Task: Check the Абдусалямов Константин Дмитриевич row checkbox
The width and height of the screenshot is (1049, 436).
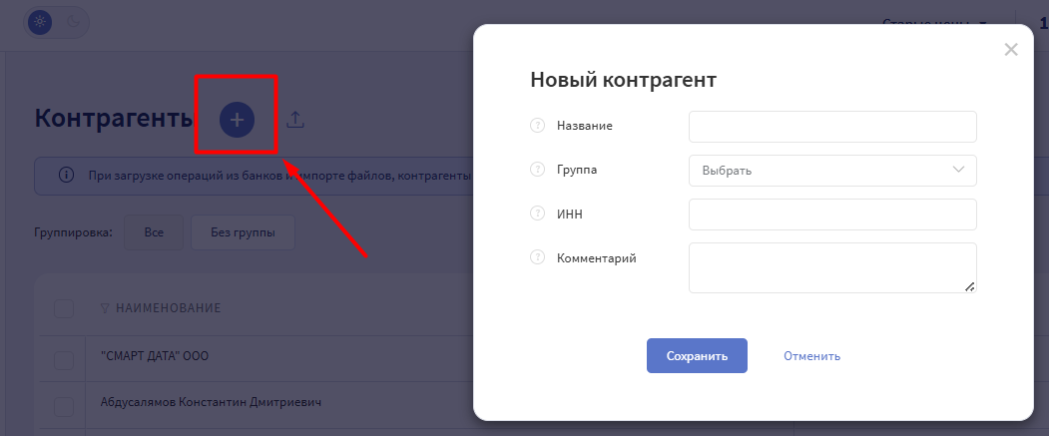Action: point(64,407)
